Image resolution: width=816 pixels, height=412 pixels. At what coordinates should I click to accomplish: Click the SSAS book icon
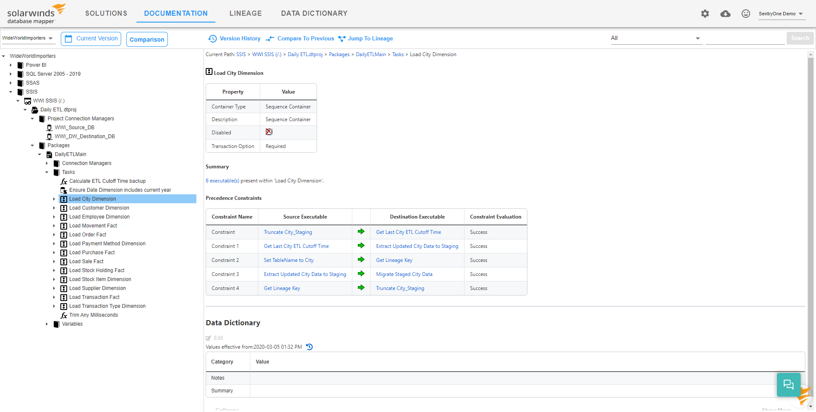pos(20,83)
